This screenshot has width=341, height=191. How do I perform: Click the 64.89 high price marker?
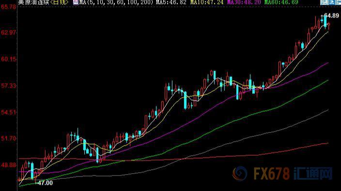coord(331,15)
